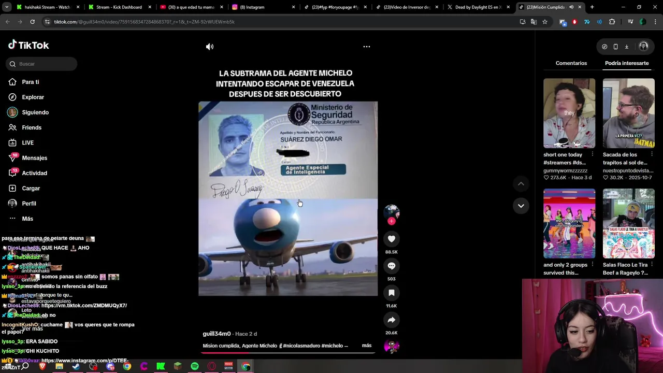Open the creator avatar beside the video

pyautogui.click(x=392, y=211)
